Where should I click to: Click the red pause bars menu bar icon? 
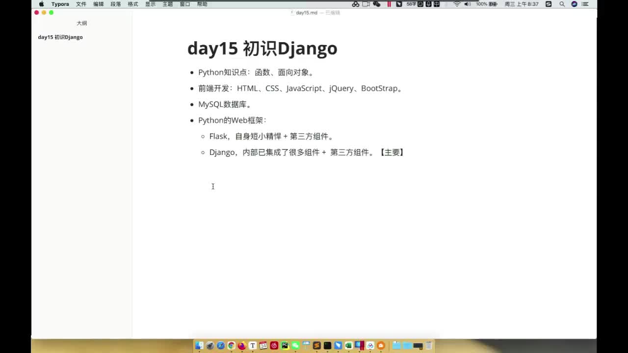[389, 4]
